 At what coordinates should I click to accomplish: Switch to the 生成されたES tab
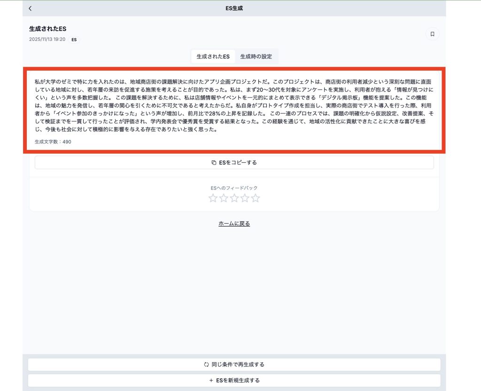(213, 57)
